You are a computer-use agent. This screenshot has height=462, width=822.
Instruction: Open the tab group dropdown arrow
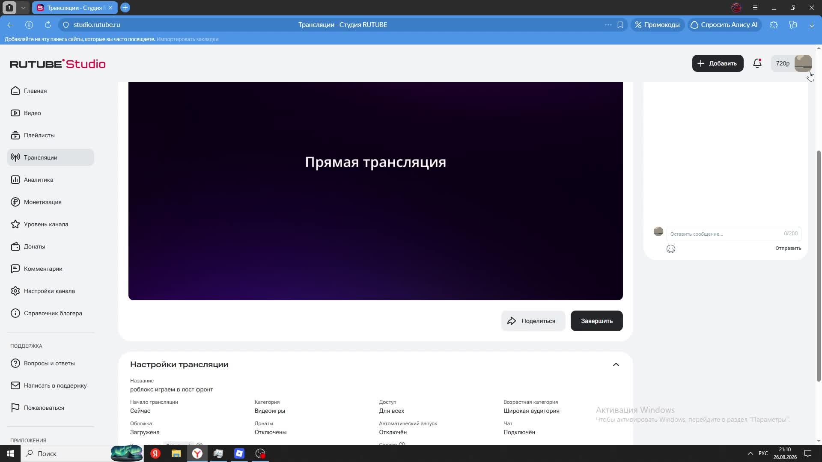[23, 8]
